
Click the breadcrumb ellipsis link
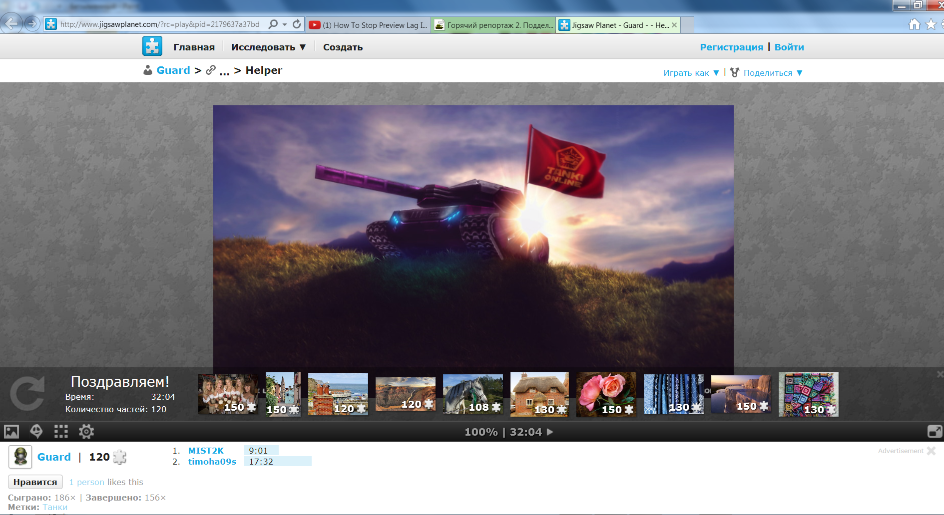click(x=224, y=71)
